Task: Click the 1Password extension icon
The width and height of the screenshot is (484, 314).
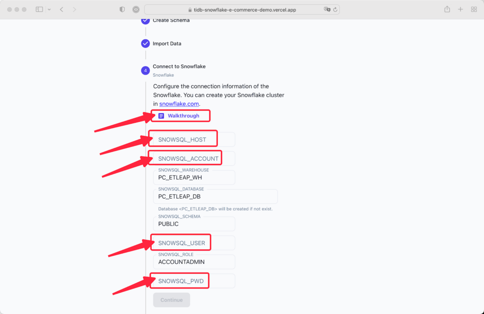Action: 136,9
